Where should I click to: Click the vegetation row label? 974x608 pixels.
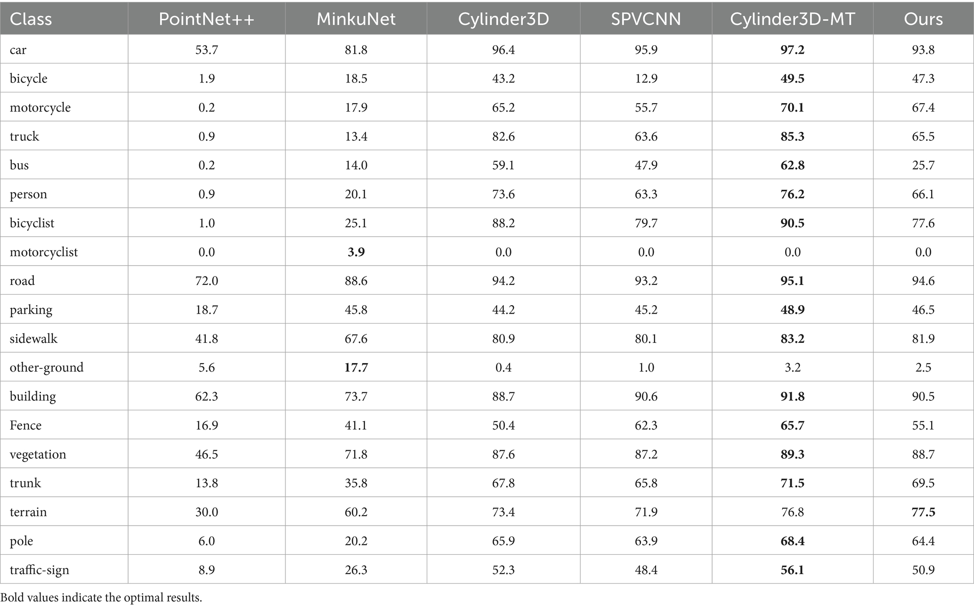[38, 454]
